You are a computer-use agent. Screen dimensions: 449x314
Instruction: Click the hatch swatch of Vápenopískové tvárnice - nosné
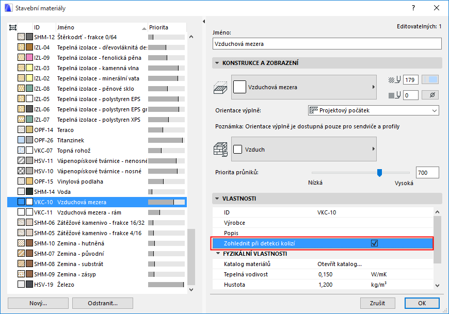tap(21, 171)
